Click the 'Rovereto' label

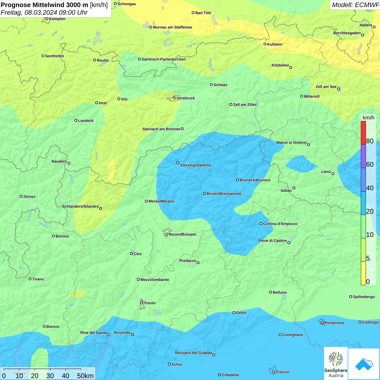(122, 332)
